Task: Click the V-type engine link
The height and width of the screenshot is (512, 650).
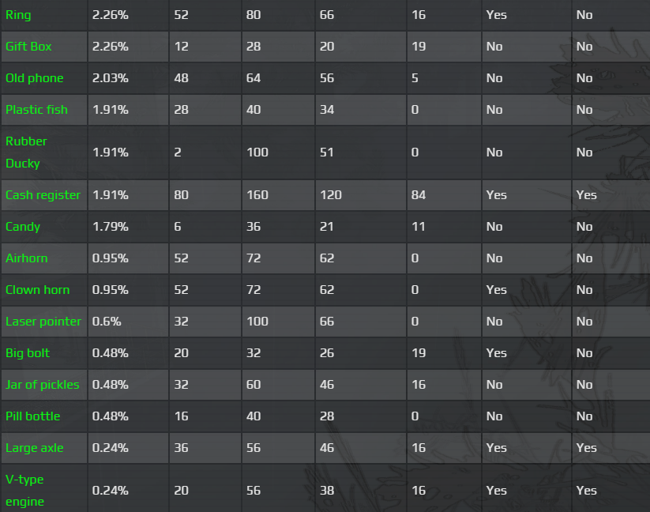Action: click(x=24, y=491)
